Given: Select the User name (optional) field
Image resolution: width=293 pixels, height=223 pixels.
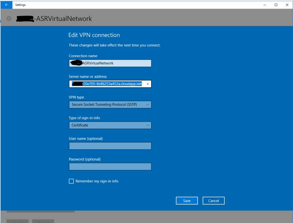Looking at the screenshot, I should pyautogui.click(x=110, y=146).
